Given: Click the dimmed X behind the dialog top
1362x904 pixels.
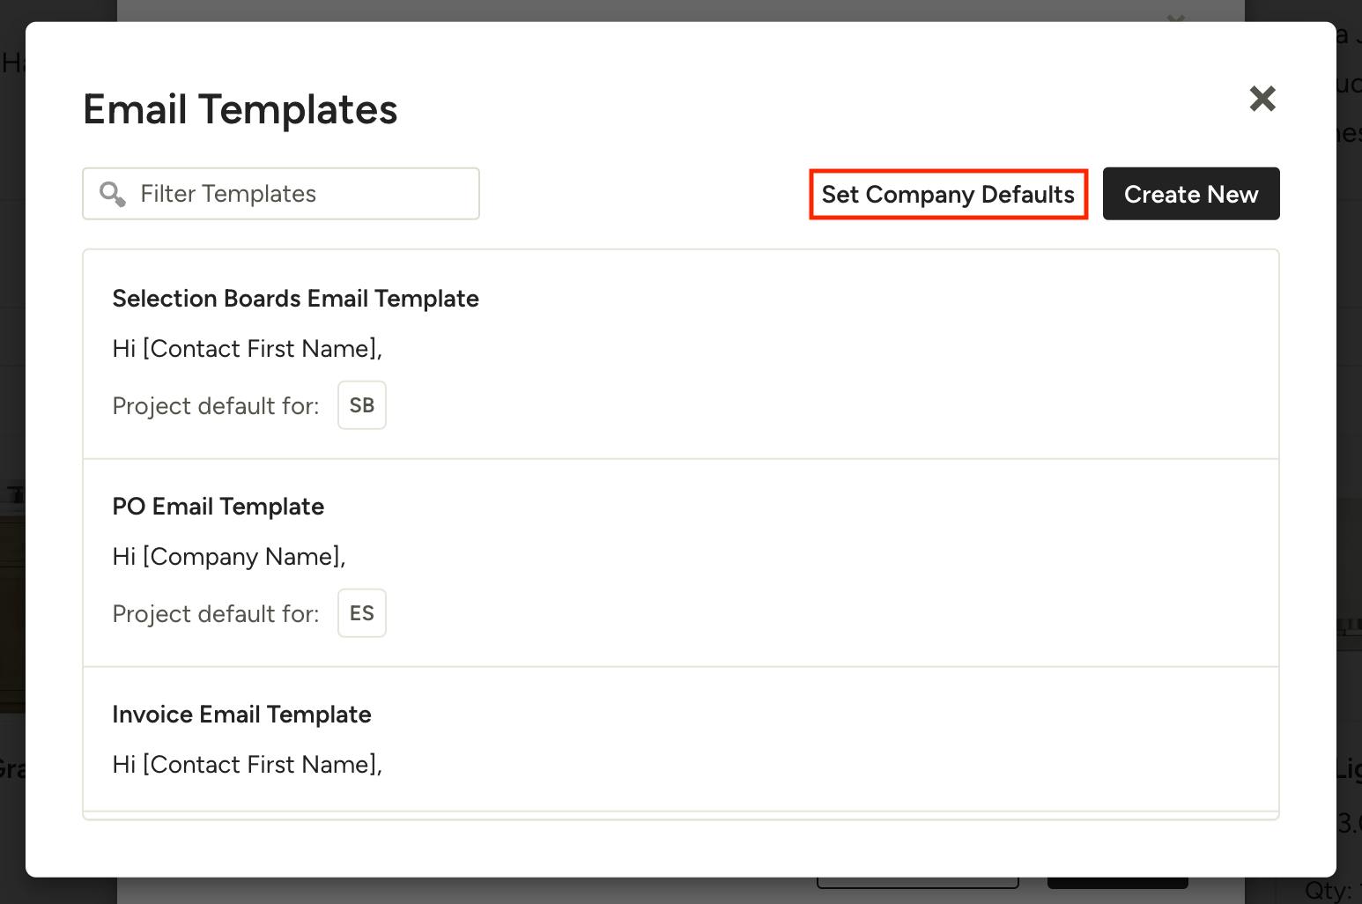Looking at the screenshot, I should coord(1175,17).
